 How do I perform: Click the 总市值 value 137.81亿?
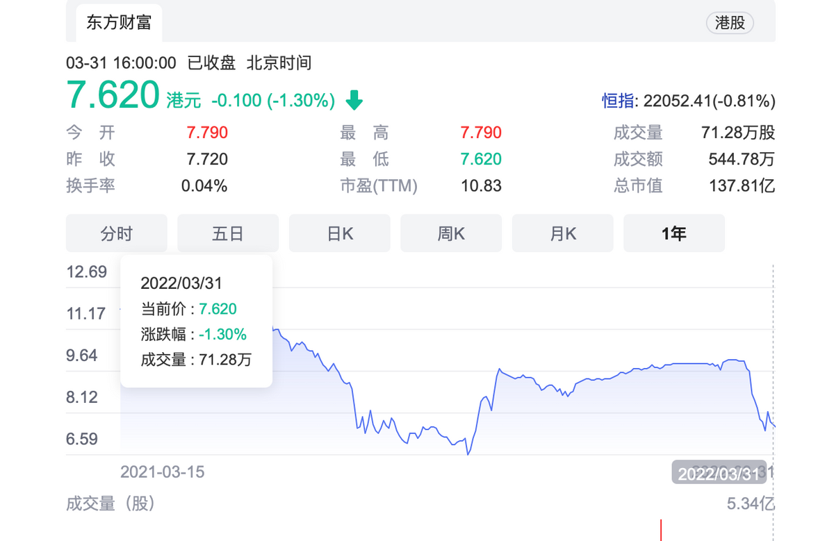click(742, 186)
